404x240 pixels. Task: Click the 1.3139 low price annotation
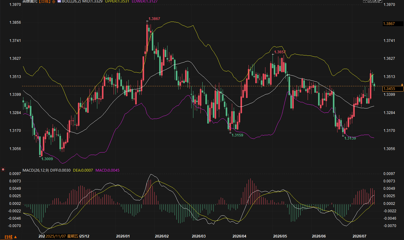point(350,138)
